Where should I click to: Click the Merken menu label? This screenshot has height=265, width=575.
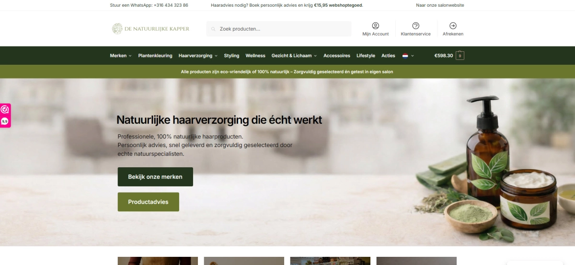[118, 56]
